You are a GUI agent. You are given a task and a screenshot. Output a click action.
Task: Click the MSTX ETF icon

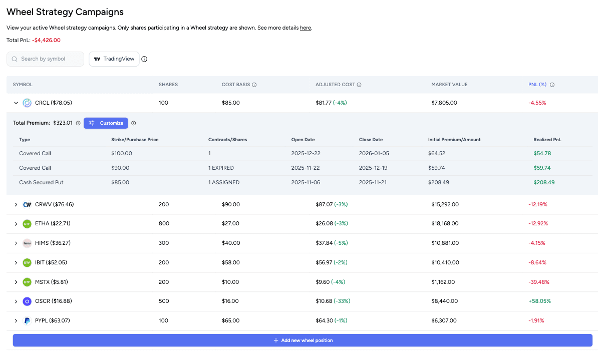pyautogui.click(x=27, y=282)
